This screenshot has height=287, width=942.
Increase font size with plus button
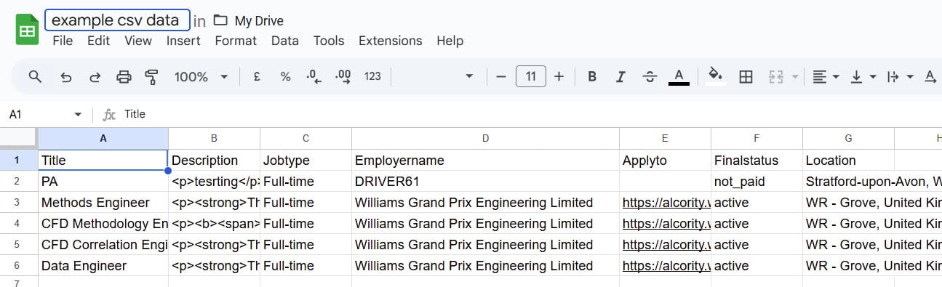(x=559, y=76)
